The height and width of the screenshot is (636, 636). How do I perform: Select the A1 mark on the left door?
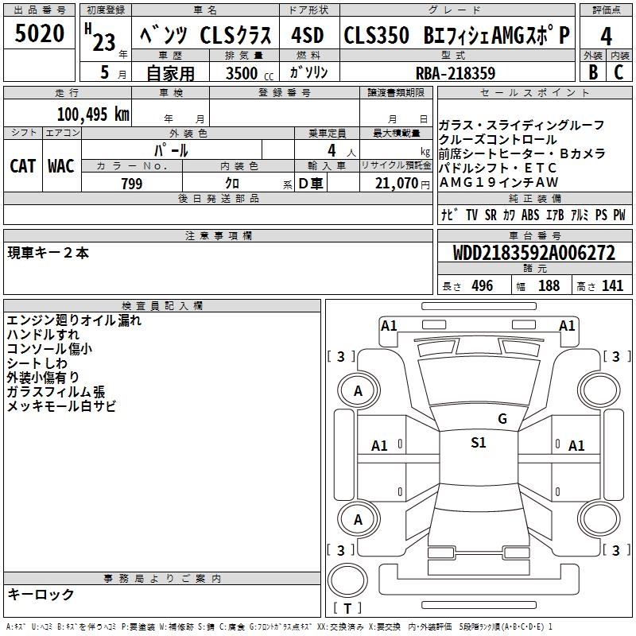[379, 446]
